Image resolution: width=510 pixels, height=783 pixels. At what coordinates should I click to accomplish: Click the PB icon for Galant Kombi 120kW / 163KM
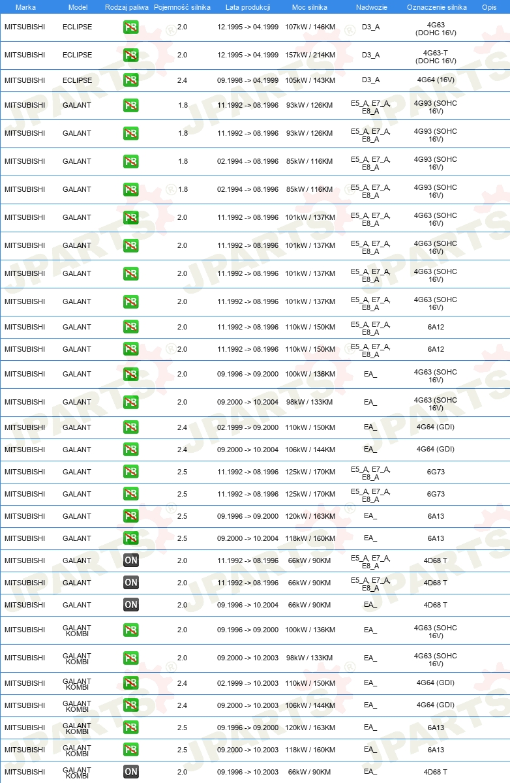[131, 728]
